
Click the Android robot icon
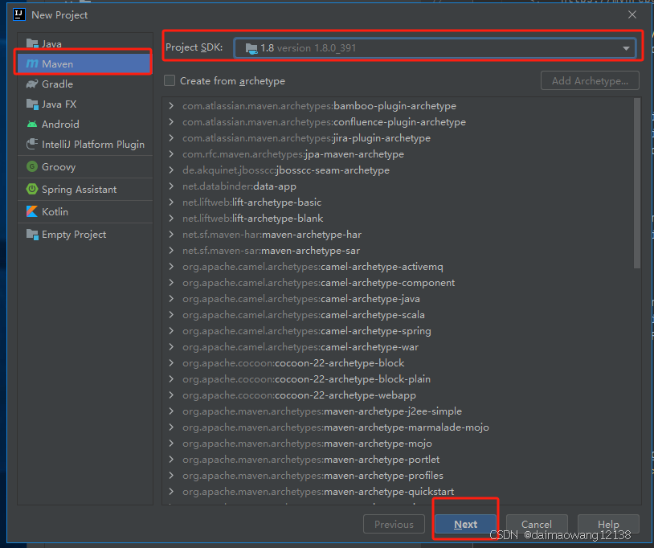point(32,124)
